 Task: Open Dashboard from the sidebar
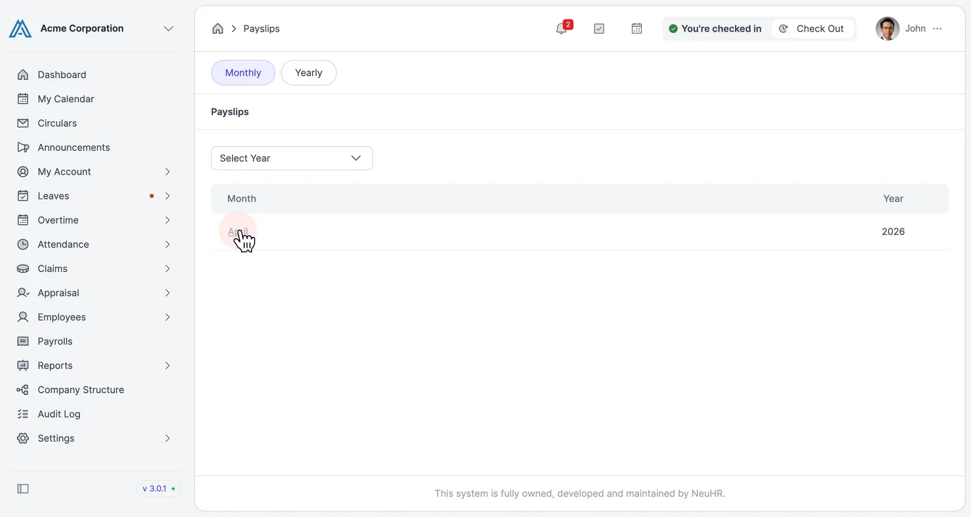[62, 75]
